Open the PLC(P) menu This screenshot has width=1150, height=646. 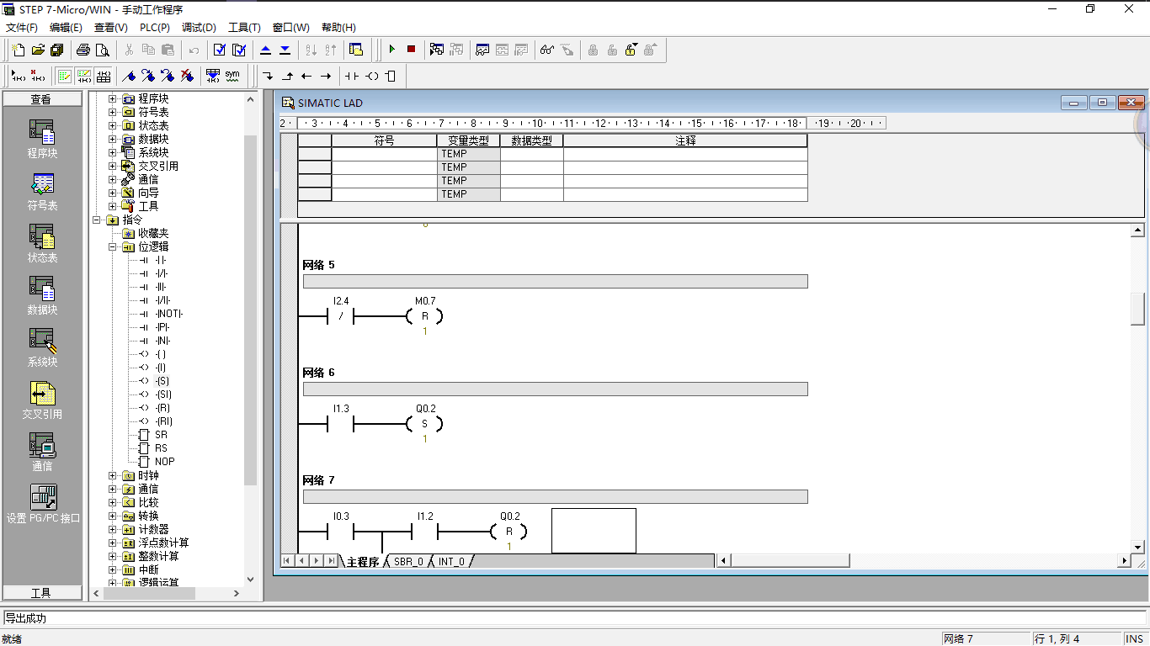coord(155,28)
